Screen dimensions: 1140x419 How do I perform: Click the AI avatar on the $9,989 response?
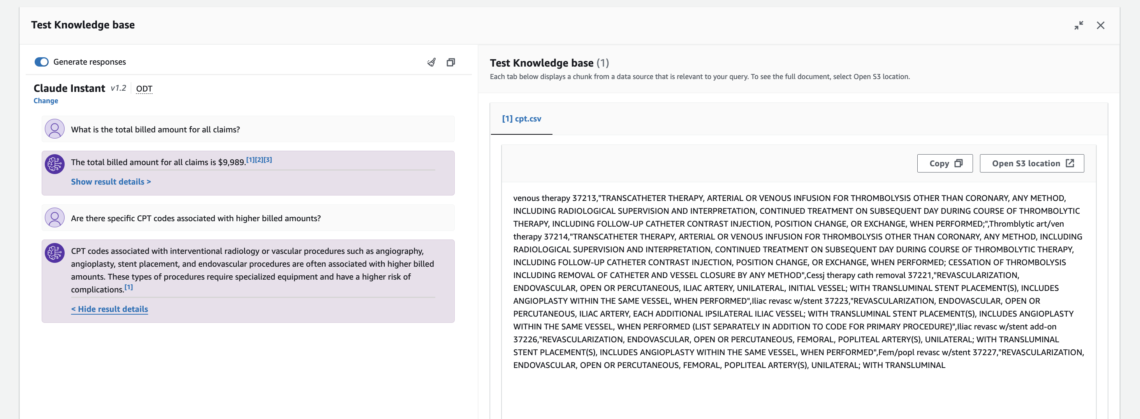(x=55, y=164)
